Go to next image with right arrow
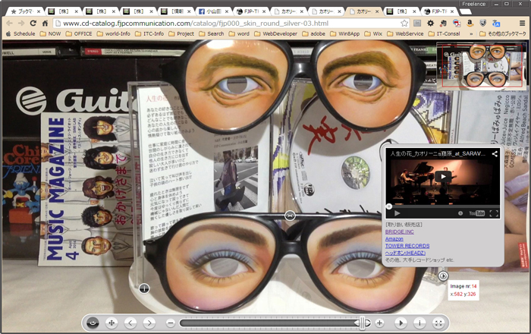Viewport: 531px width, 334px height. pos(149,323)
